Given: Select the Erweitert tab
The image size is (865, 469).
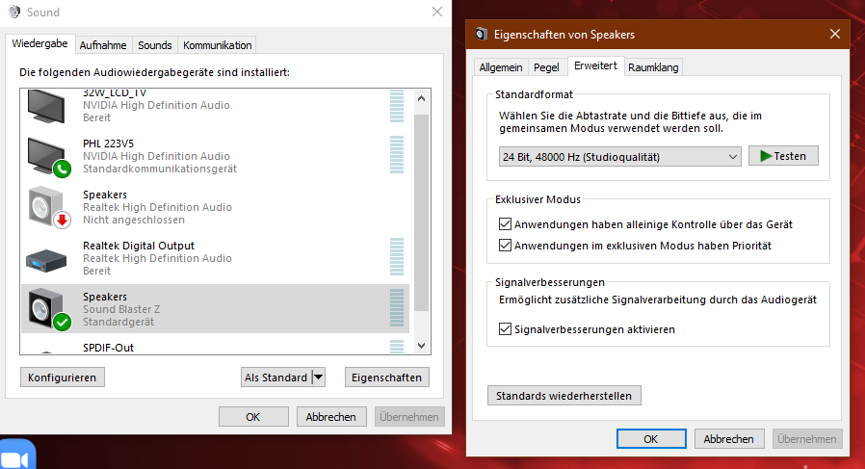Looking at the screenshot, I should pos(595,65).
